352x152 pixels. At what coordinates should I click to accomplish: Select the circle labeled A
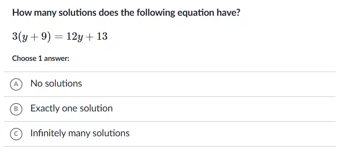[x=16, y=84]
